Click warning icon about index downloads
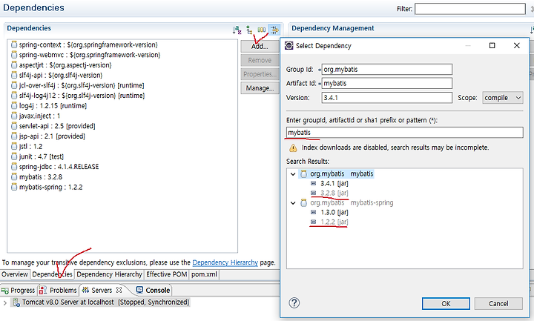Screen dimensions: 534x321 (293, 148)
